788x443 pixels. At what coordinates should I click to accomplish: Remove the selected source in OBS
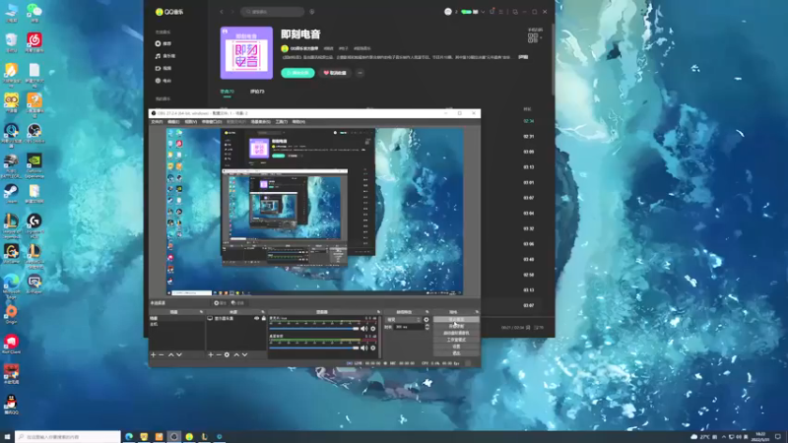(218, 354)
